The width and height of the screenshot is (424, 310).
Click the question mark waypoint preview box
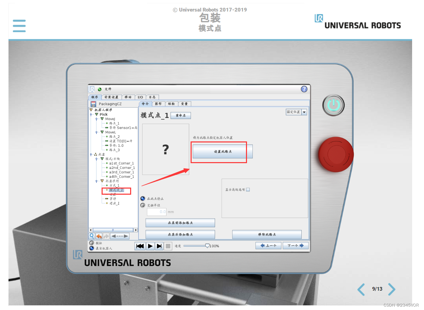165,149
